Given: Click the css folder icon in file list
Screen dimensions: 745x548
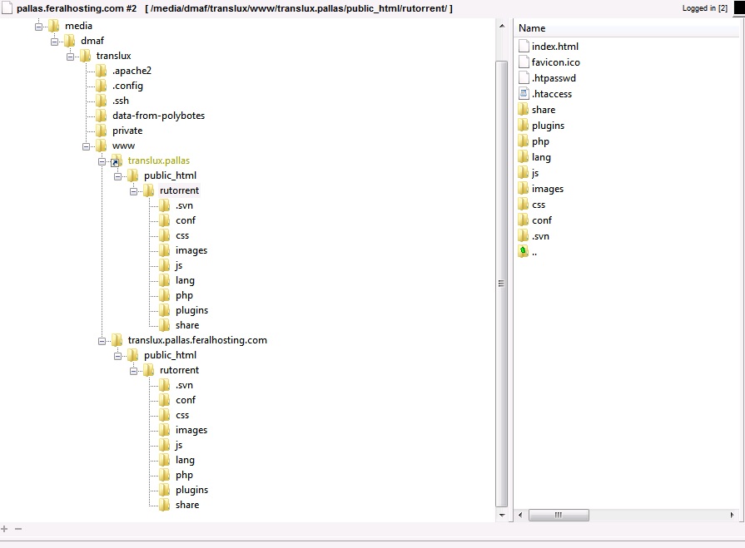Looking at the screenshot, I should (523, 204).
